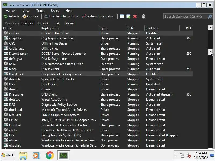Click the muted volume tray icon
Screen dimensions: 215x161
189,156
